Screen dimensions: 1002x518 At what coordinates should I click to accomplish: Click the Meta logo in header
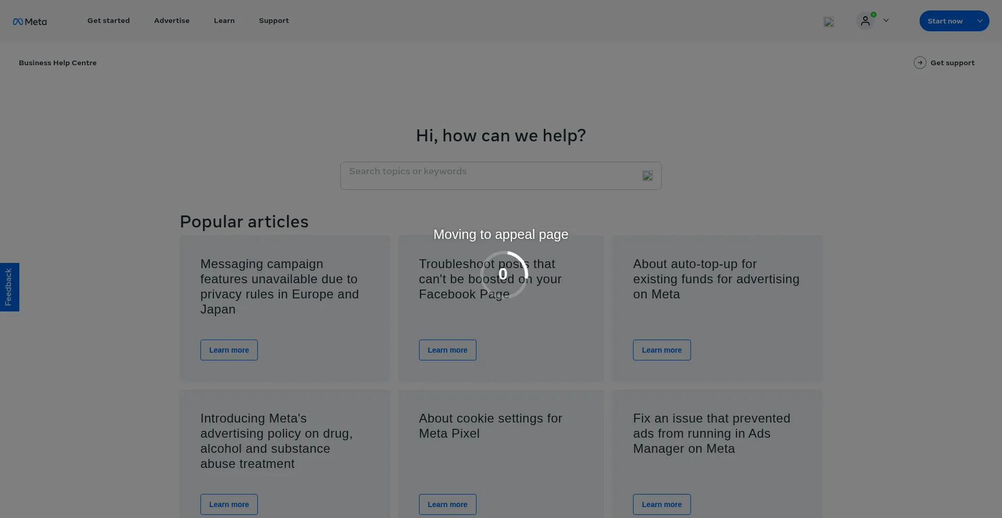(x=30, y=21)
